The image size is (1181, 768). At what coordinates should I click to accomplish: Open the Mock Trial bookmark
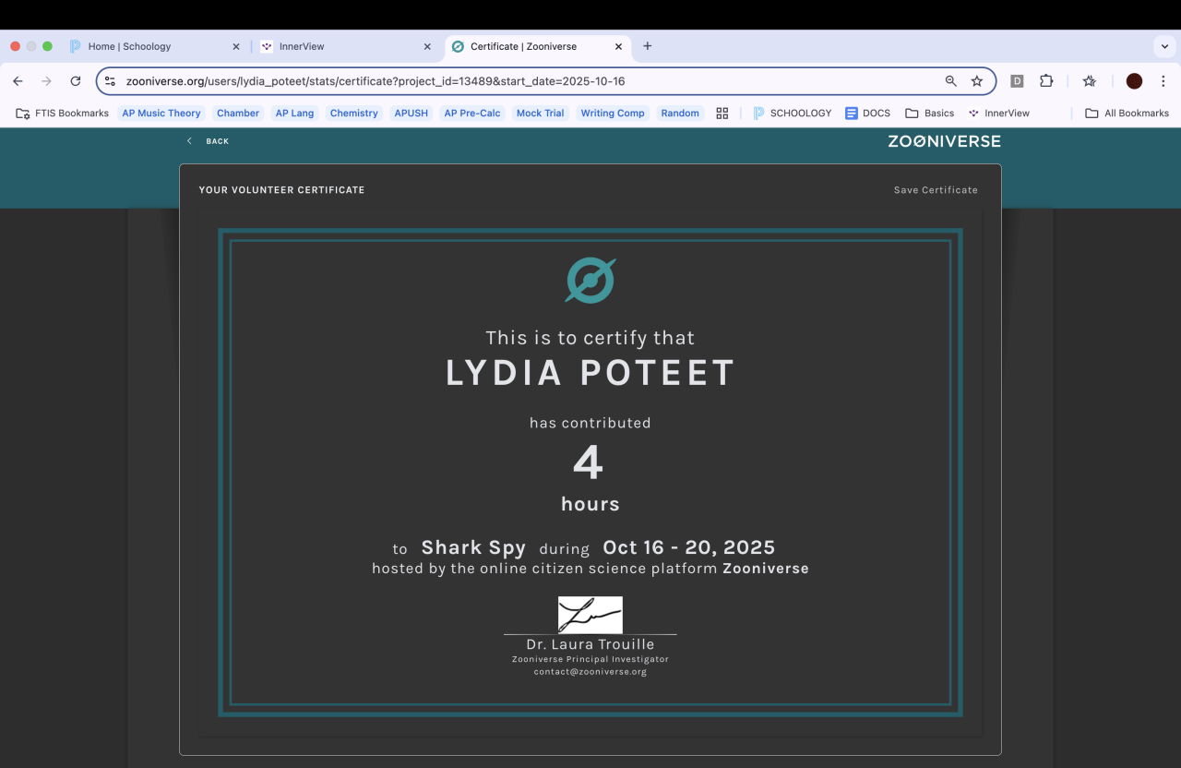(541, 113)
